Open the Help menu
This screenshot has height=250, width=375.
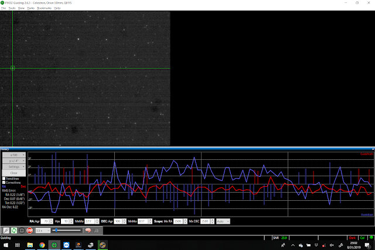coord(57,8)
